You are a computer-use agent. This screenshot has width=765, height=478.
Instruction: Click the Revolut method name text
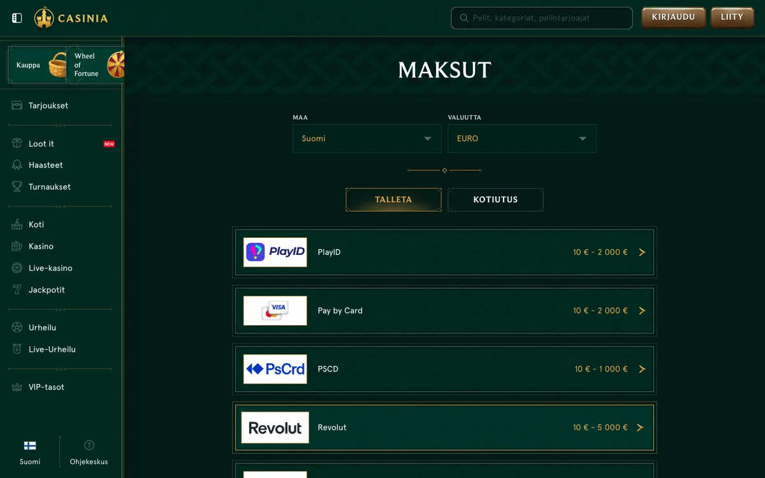[x=332, y=428]
